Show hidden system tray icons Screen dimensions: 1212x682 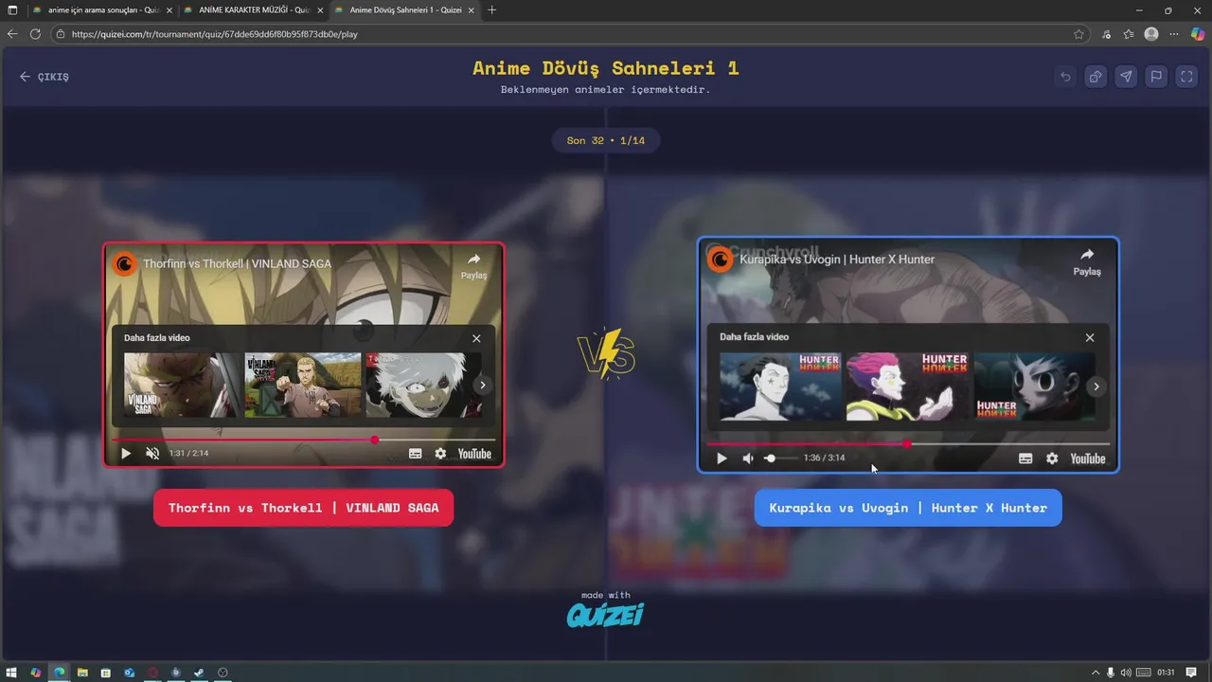pos(1096,673)
